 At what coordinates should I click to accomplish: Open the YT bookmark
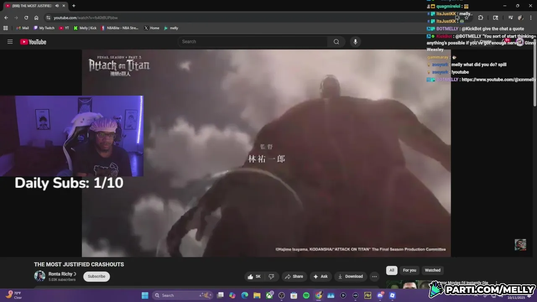pos(64,28)
